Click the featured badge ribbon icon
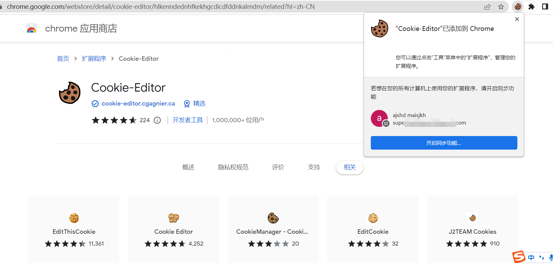The height and width of the screenshot is (268, 553). coord(187,104)
